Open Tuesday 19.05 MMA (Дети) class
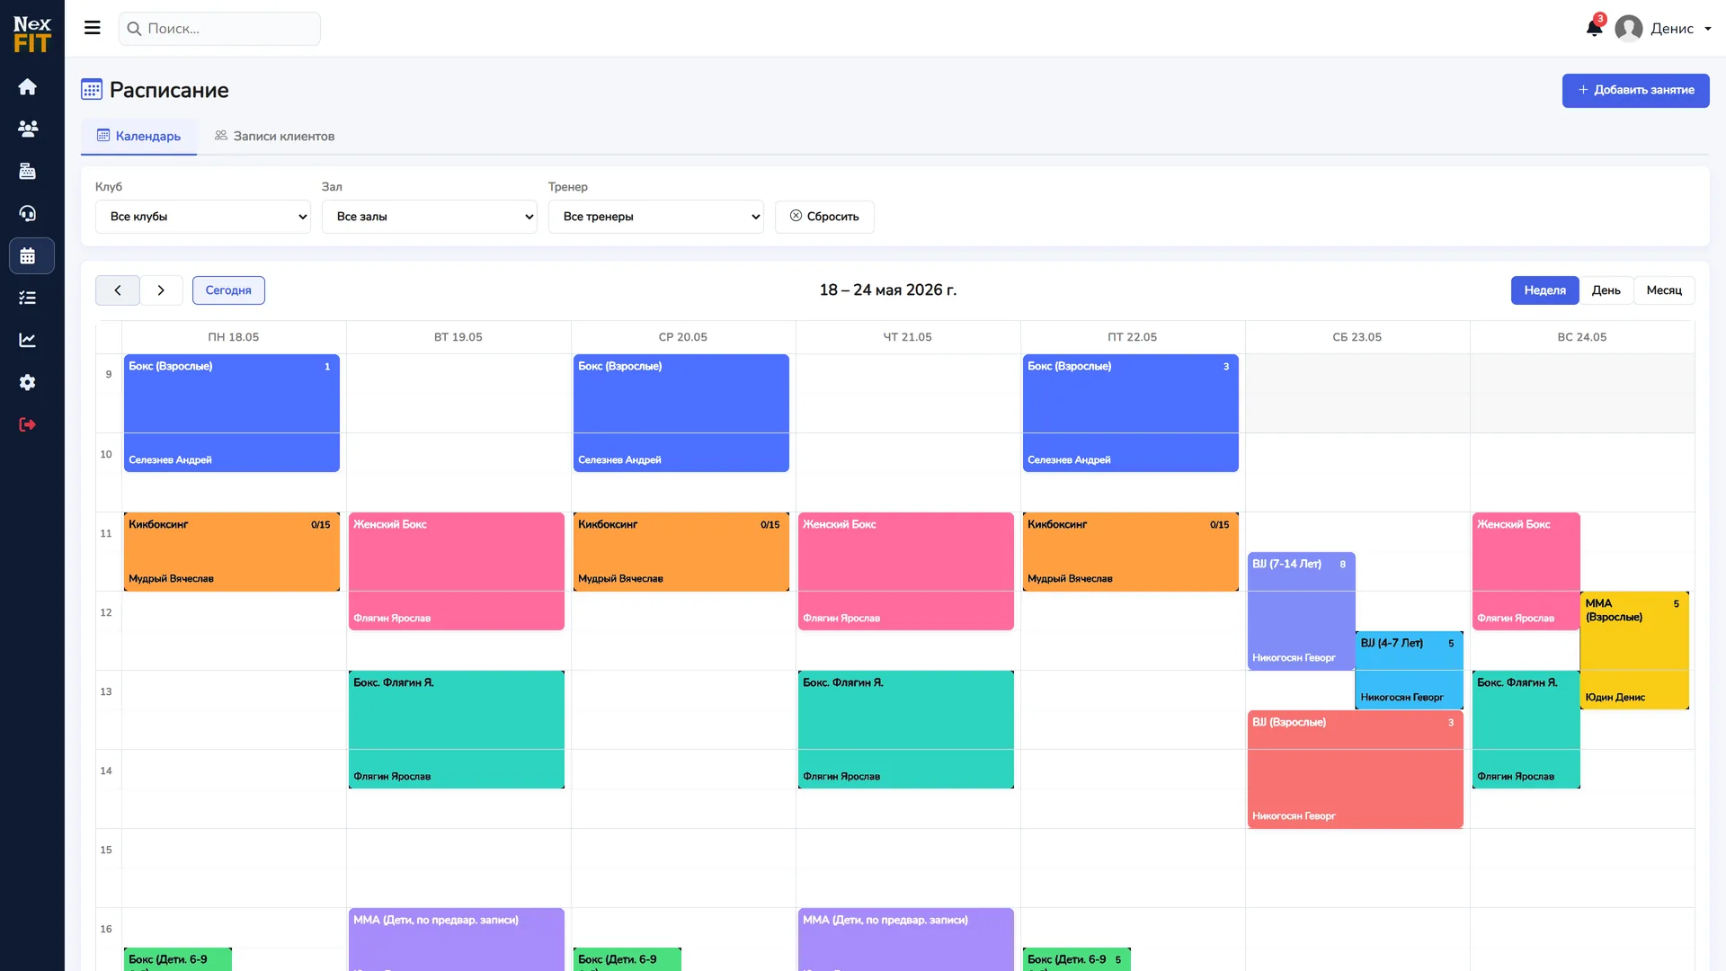This screenshot has height=971, width=1726. [457, 940]
